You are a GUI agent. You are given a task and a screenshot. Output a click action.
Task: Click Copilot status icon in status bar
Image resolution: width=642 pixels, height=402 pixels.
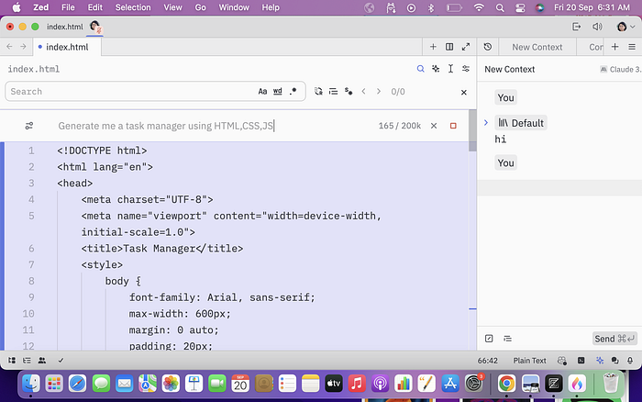[561, 360]
